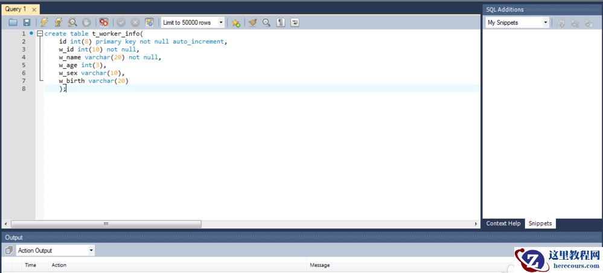Stop the executing query
Screen dimensions: 603x273
point(86,23)
